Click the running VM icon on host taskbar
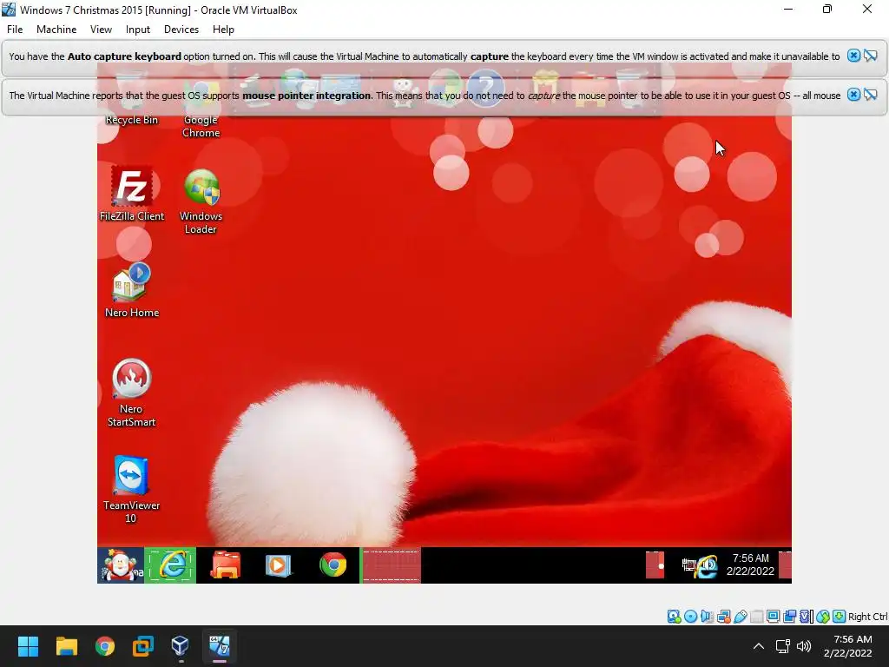This screenshot has width=889, height=667. [220, 646]
